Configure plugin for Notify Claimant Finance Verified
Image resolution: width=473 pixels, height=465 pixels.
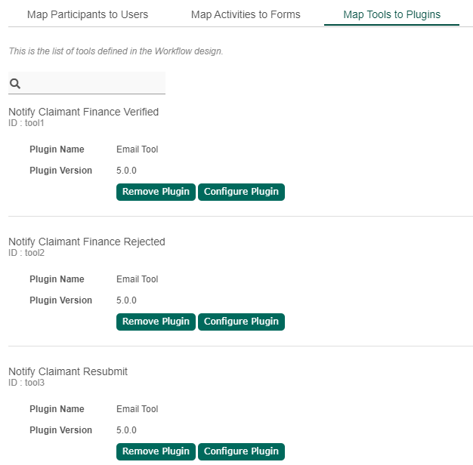(x=241, y=192)
